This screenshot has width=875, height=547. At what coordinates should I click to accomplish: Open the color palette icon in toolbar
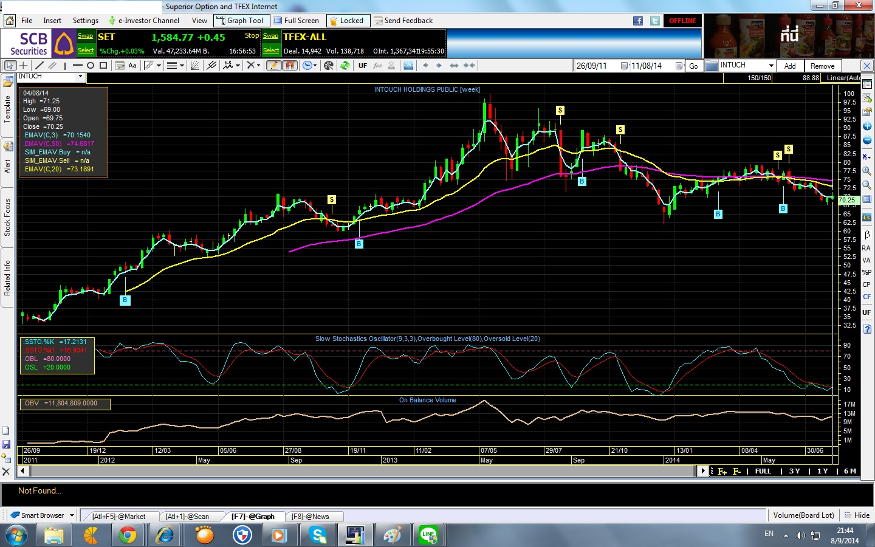click(x=329, y=66)
